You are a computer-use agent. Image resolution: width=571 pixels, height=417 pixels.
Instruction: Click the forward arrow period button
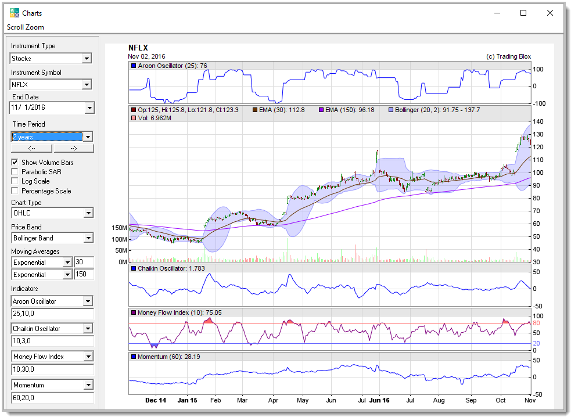click(73, 148)
